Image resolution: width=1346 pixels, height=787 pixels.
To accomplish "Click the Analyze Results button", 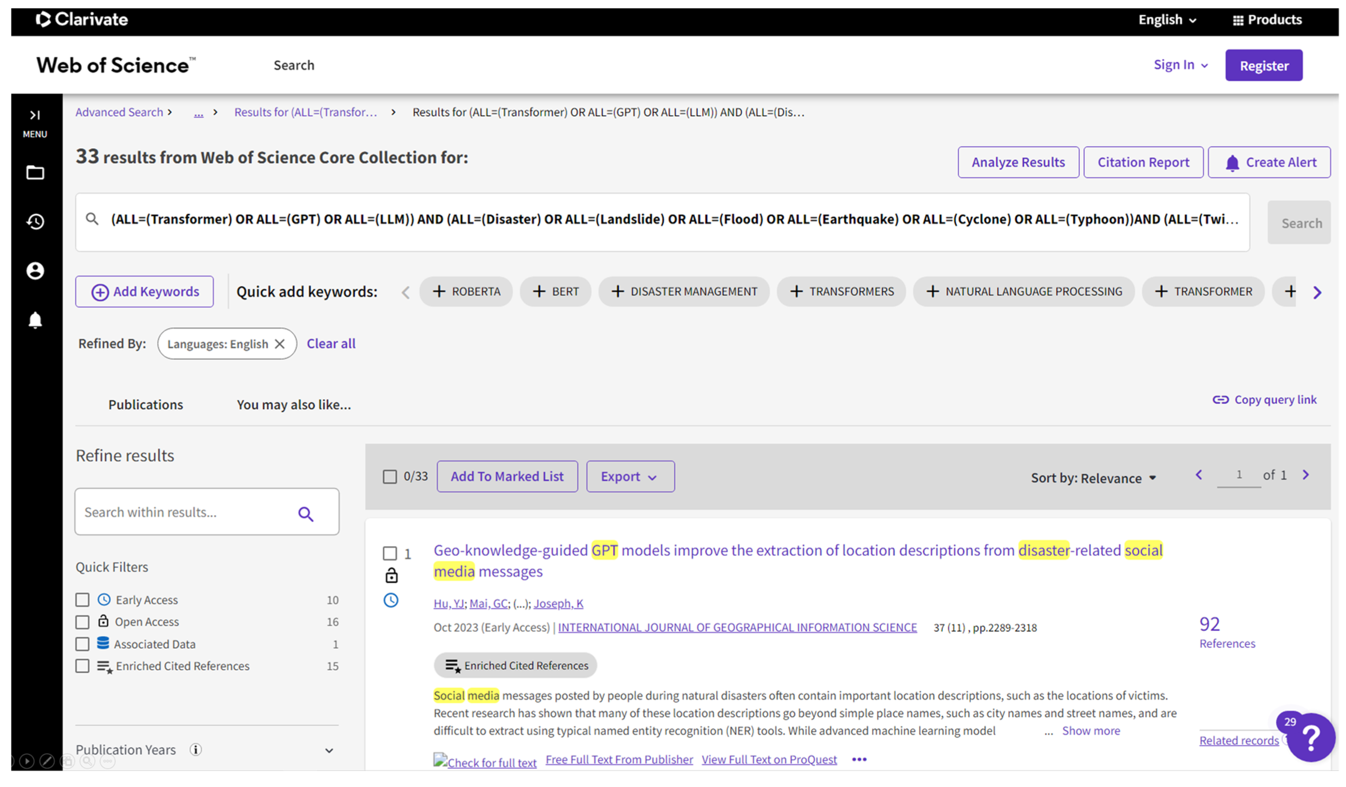I will coord(1018,162).
